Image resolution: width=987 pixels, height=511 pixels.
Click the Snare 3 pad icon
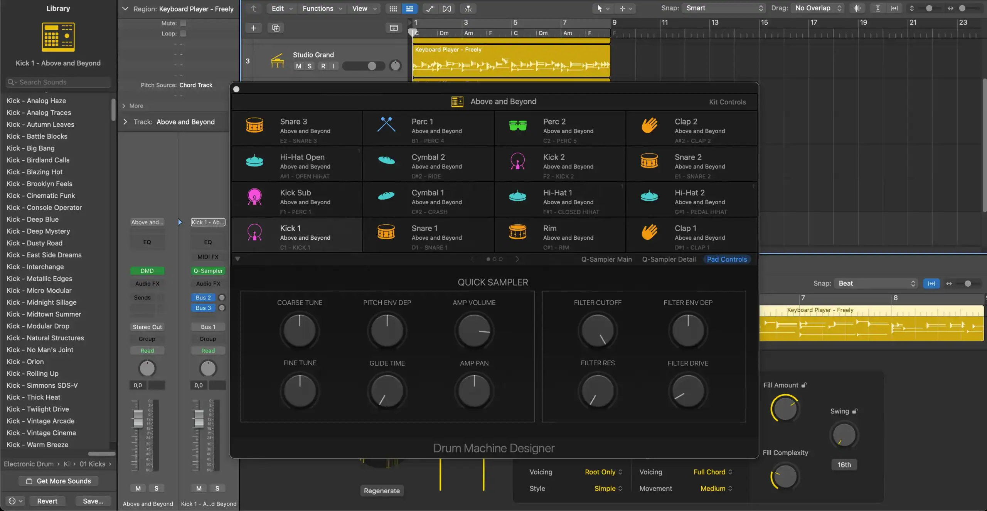click(x=254, y=125)
